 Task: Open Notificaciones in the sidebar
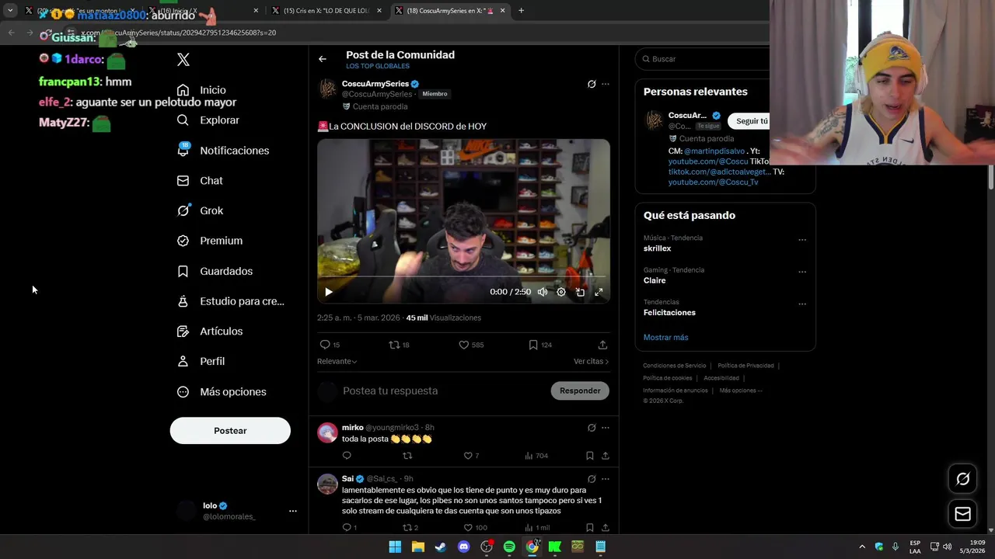[223, 151]
